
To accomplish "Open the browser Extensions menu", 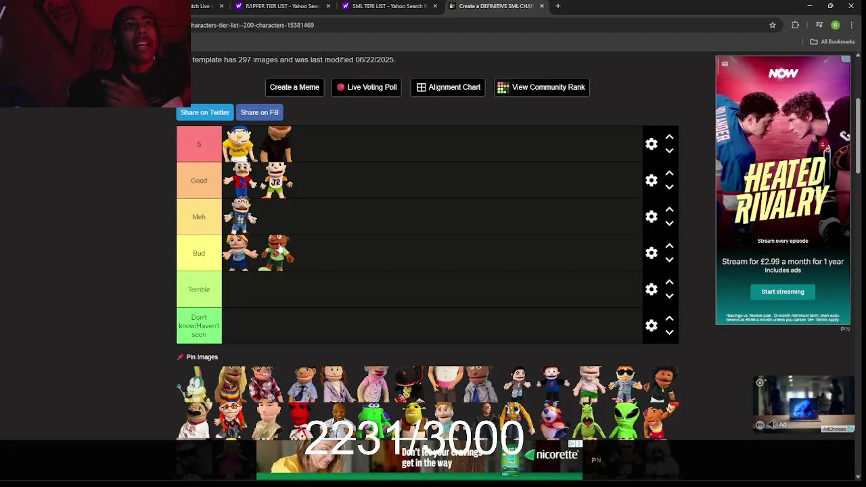I will tap(796, 25).
